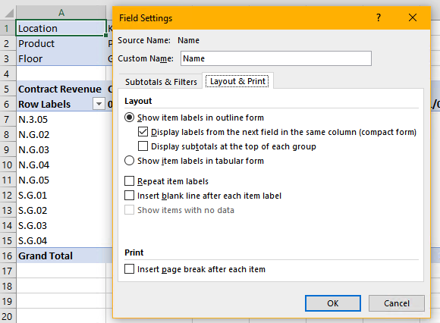Confirm the dialog with OK
The image size is (440, 323).
coord(333,303)
